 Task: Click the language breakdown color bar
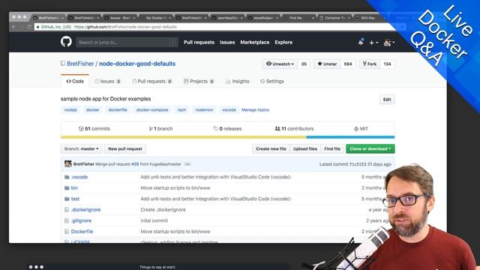click(228, 137)
